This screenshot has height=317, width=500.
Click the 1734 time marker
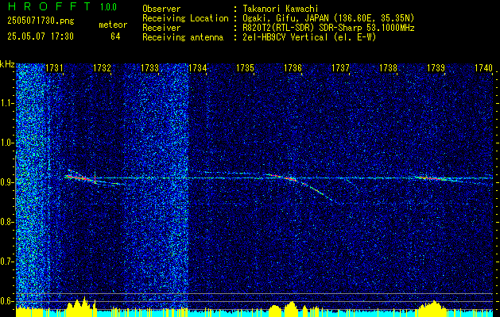(198, 67)
